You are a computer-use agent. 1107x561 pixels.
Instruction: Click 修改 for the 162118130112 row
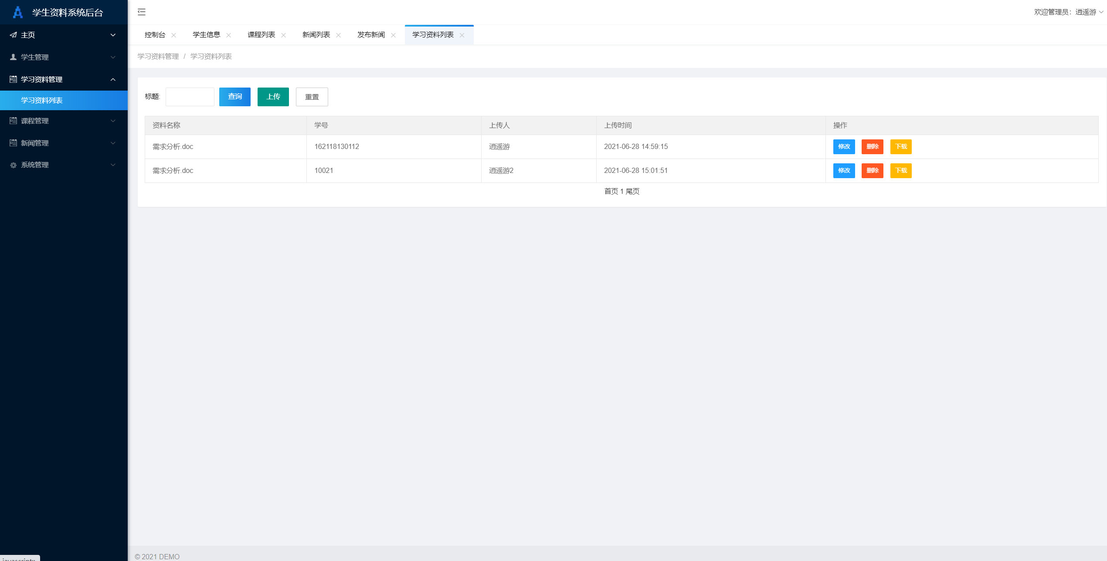coord(844,147)
